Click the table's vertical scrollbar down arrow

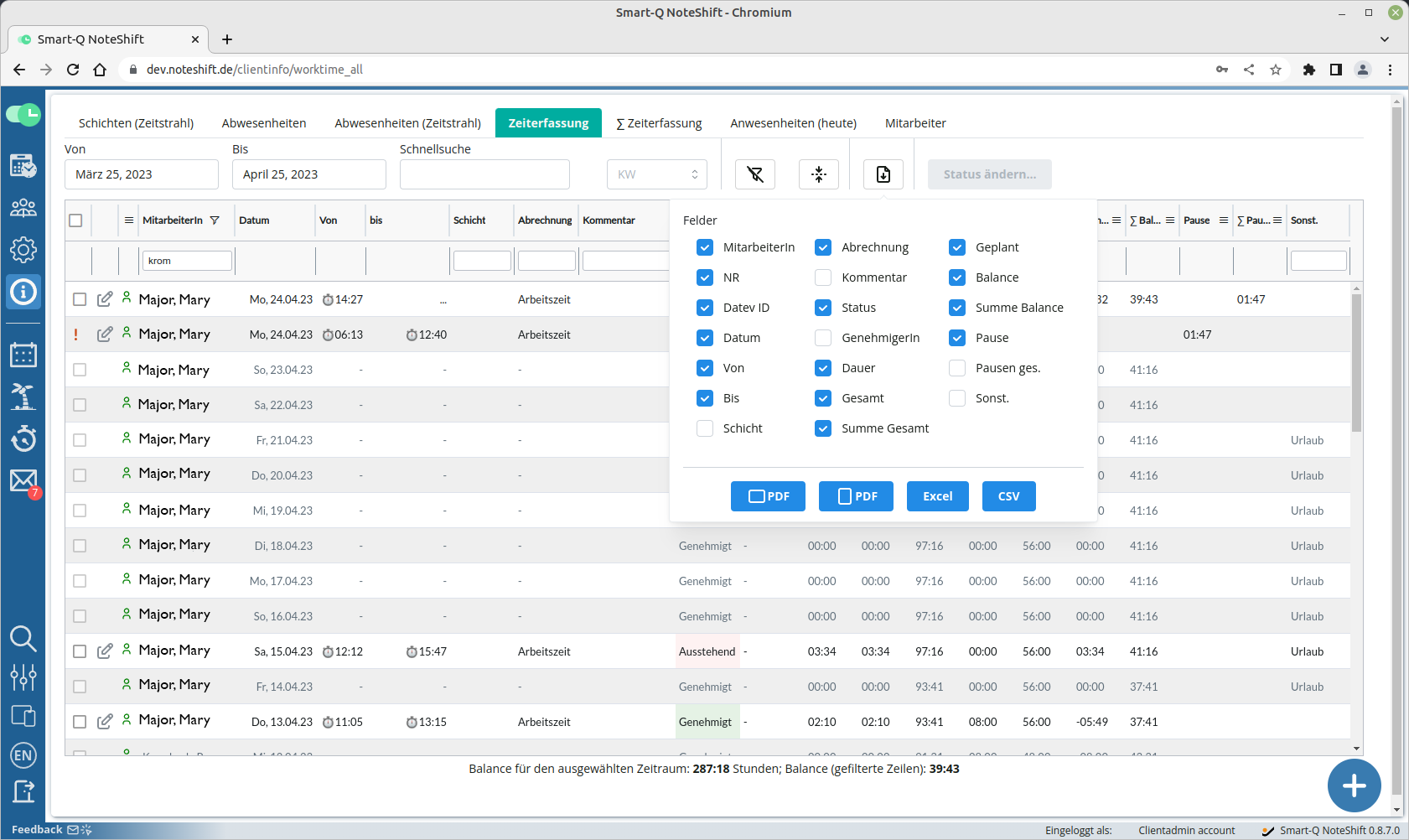click(x=1356, y=749)
